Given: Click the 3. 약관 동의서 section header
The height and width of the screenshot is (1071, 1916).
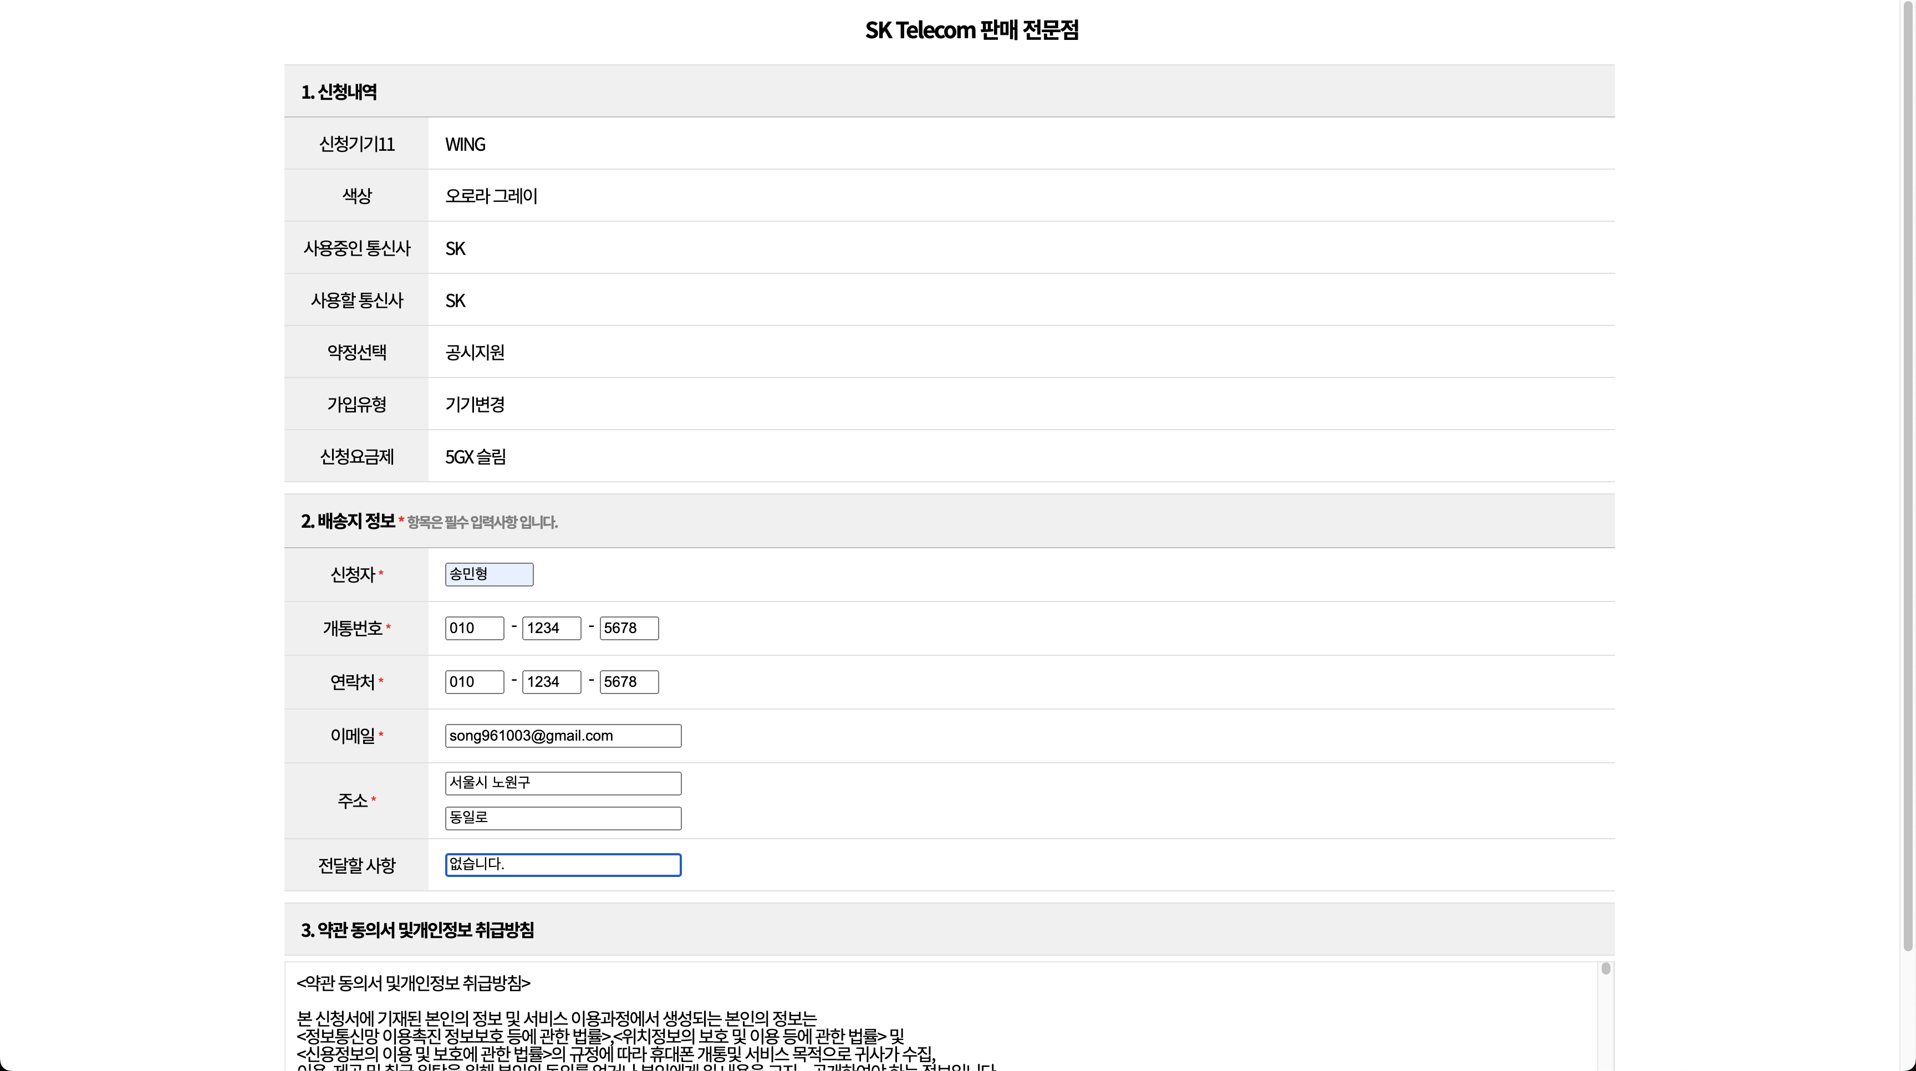Looking at the screenshot, I should pyautogui.click(x=417, y=930).
